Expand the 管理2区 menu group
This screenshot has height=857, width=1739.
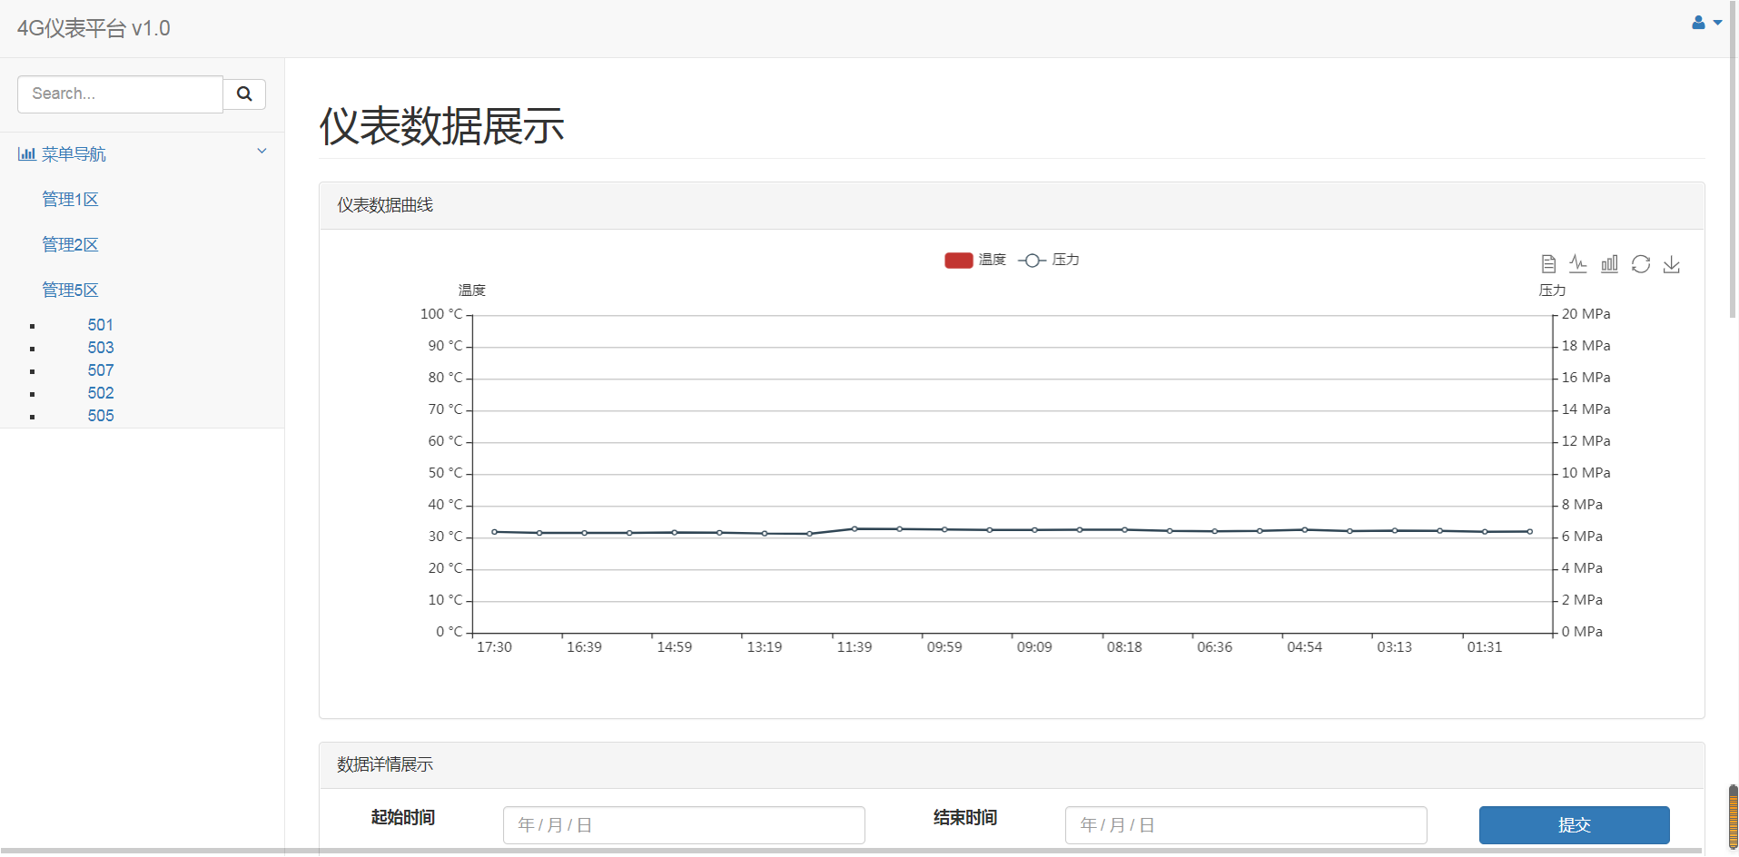click(x=70, y=245)
